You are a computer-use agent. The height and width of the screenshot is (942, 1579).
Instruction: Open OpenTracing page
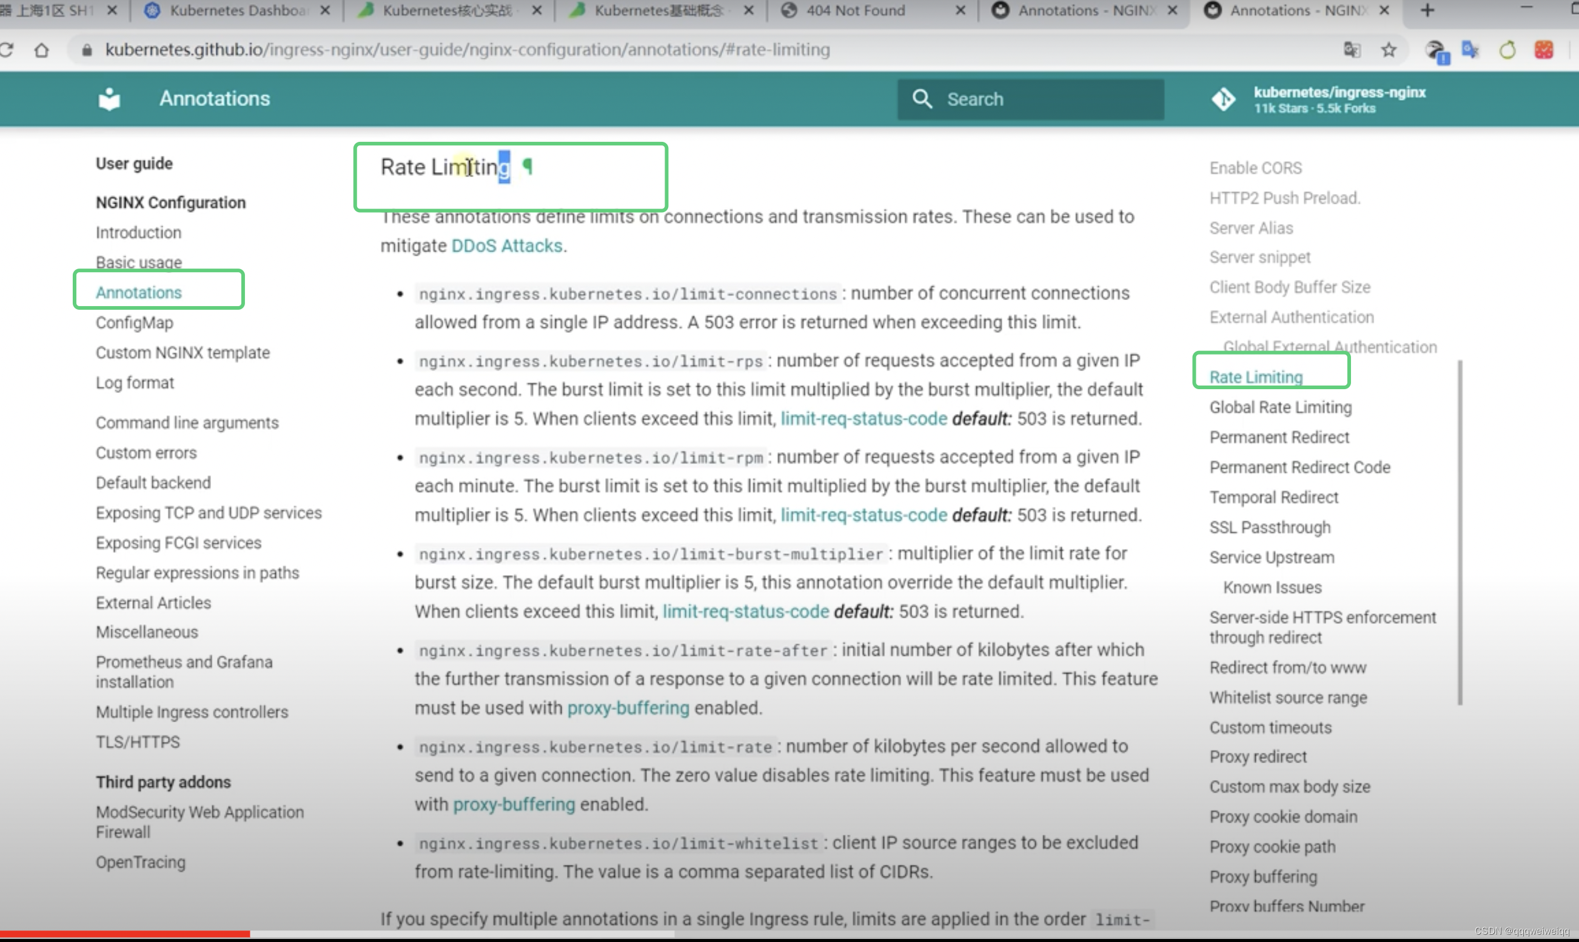coord(140,862)
